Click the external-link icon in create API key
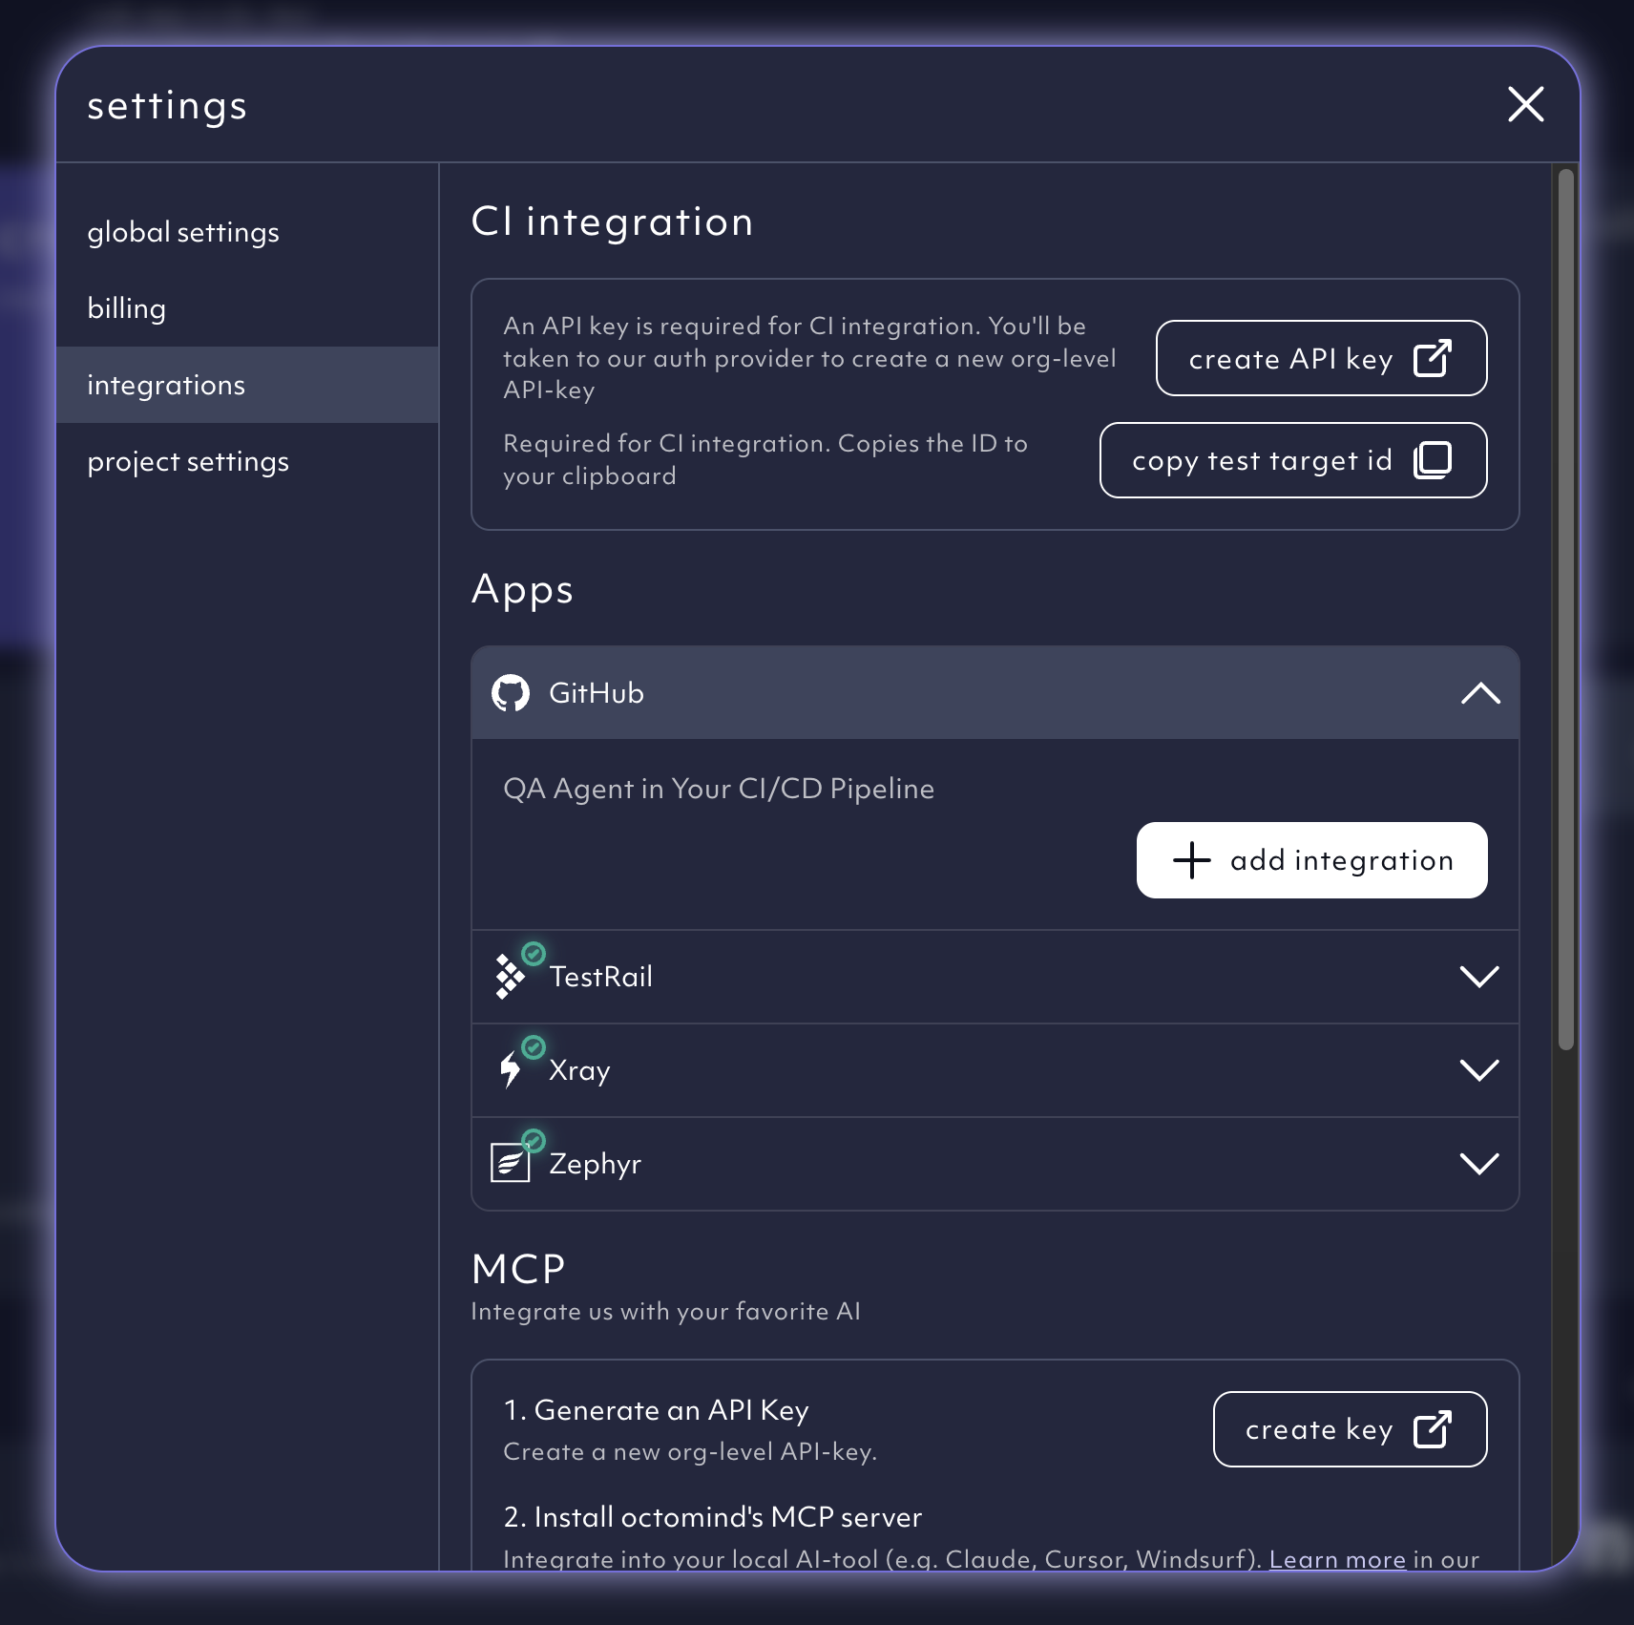This screenshot has width=1634, height=1625. [x=1432, y=358]
